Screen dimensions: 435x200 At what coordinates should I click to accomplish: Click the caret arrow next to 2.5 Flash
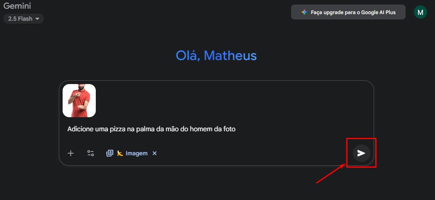pyautogui.click(x=37, y=19)
